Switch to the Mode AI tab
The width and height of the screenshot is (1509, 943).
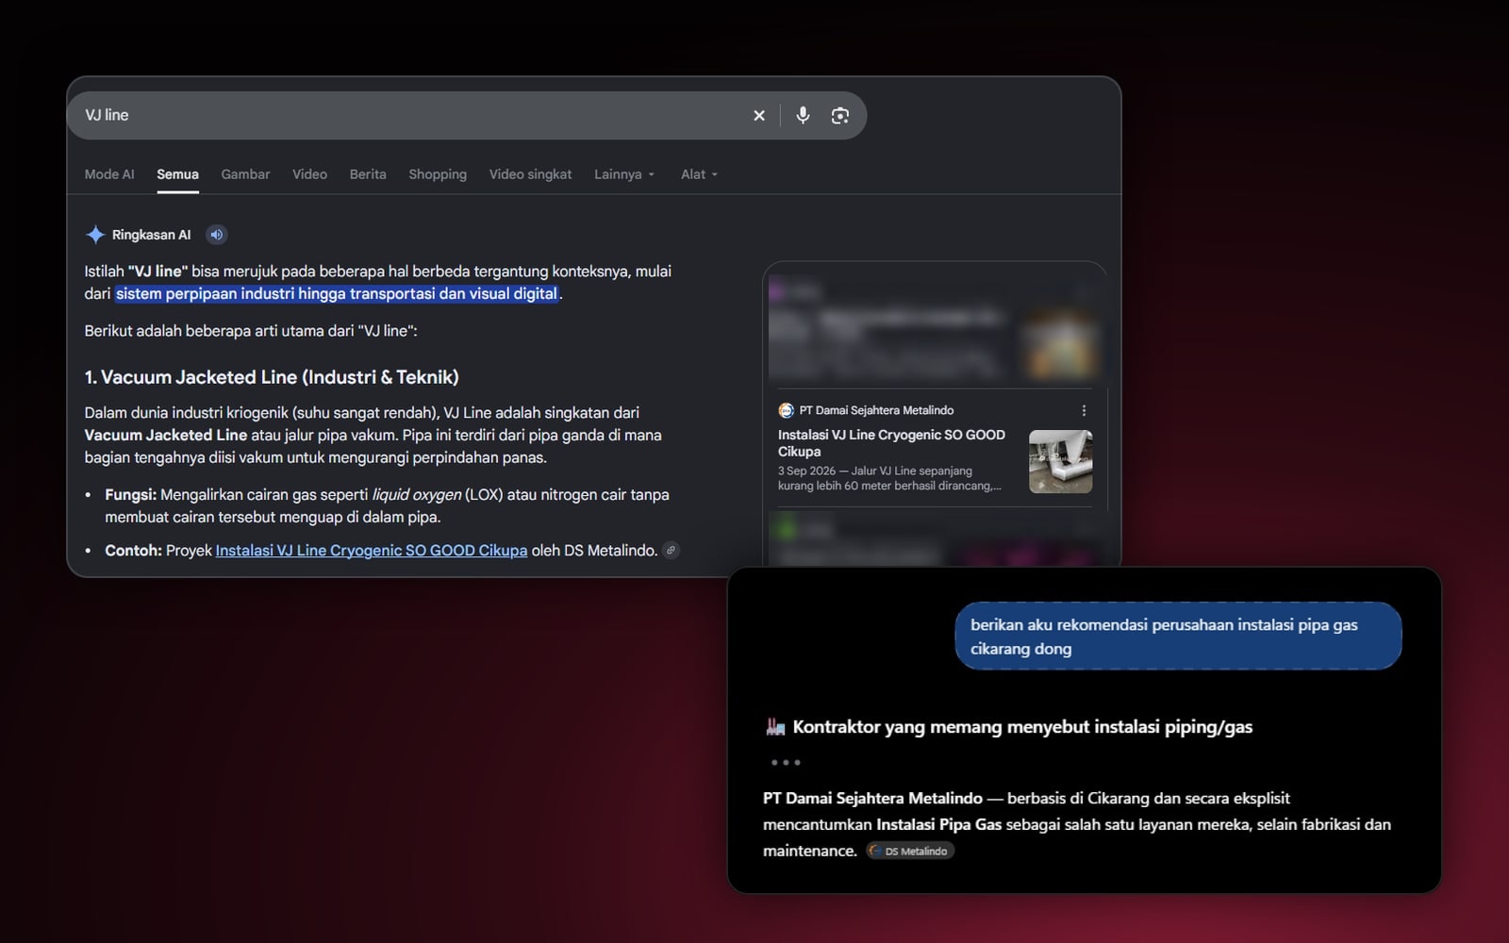[109, 174]
